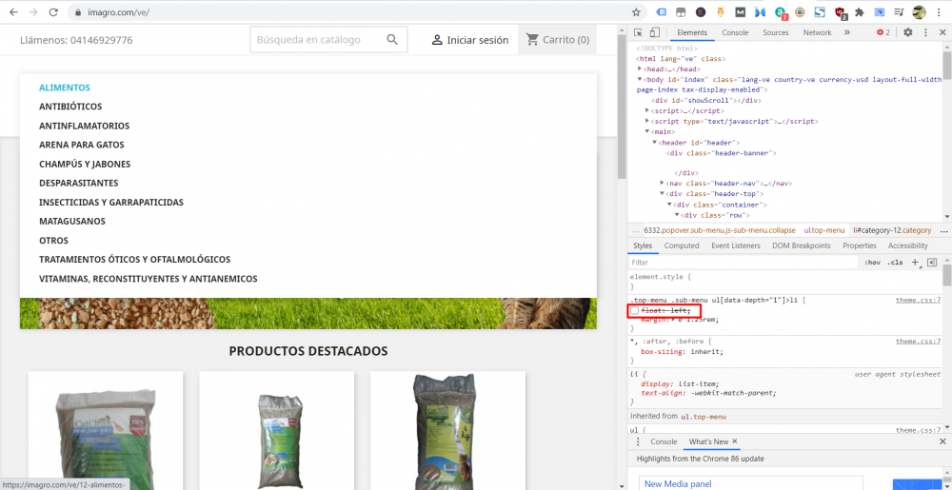Switch to the Sources tab

[775, 32]
